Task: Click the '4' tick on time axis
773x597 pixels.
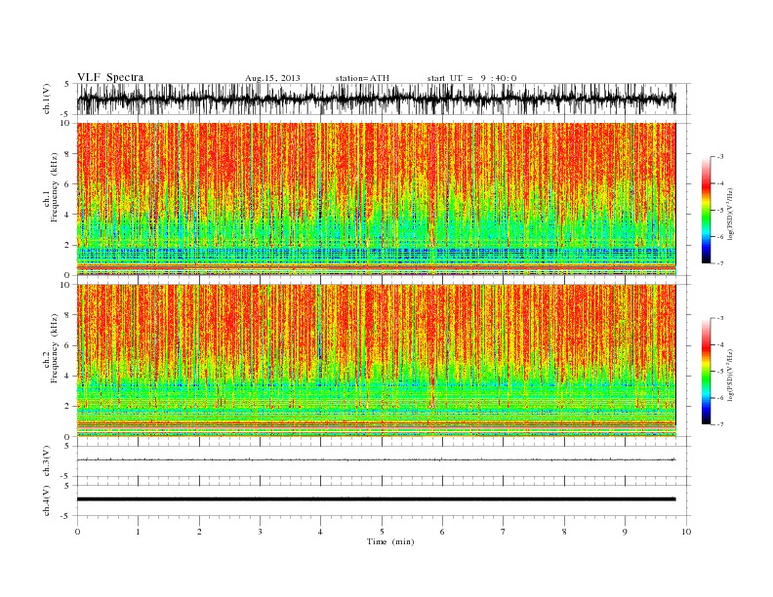Action: click(320, 532)
